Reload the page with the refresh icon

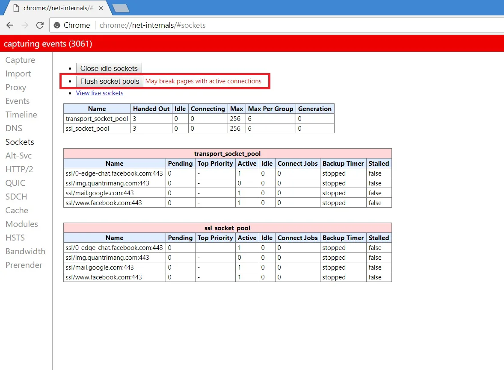tap(40, 25)
